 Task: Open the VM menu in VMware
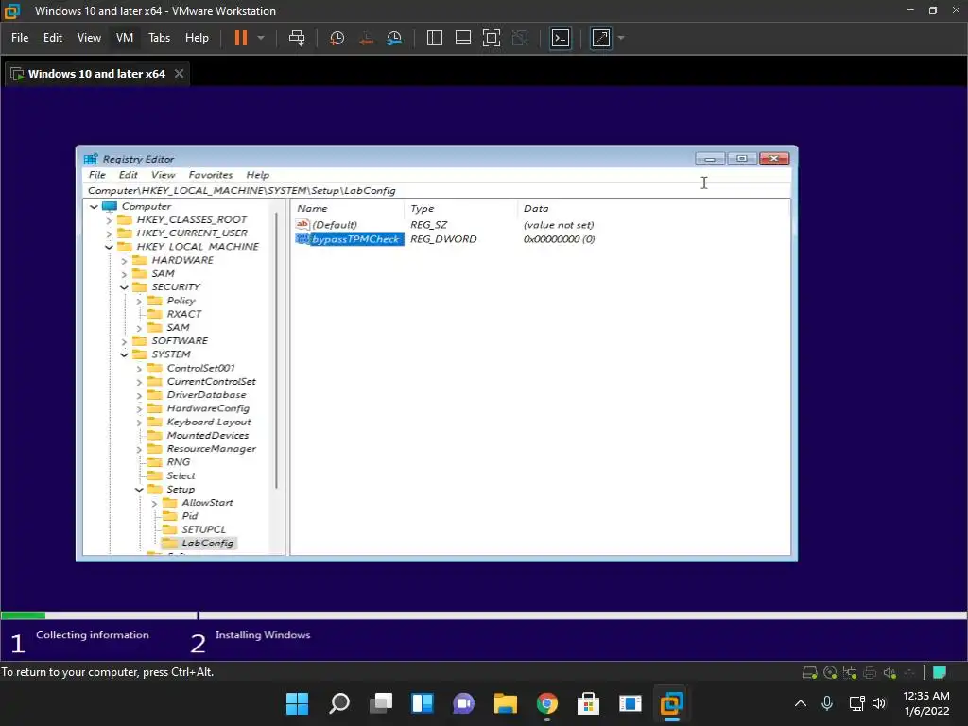tap(125, 38)
